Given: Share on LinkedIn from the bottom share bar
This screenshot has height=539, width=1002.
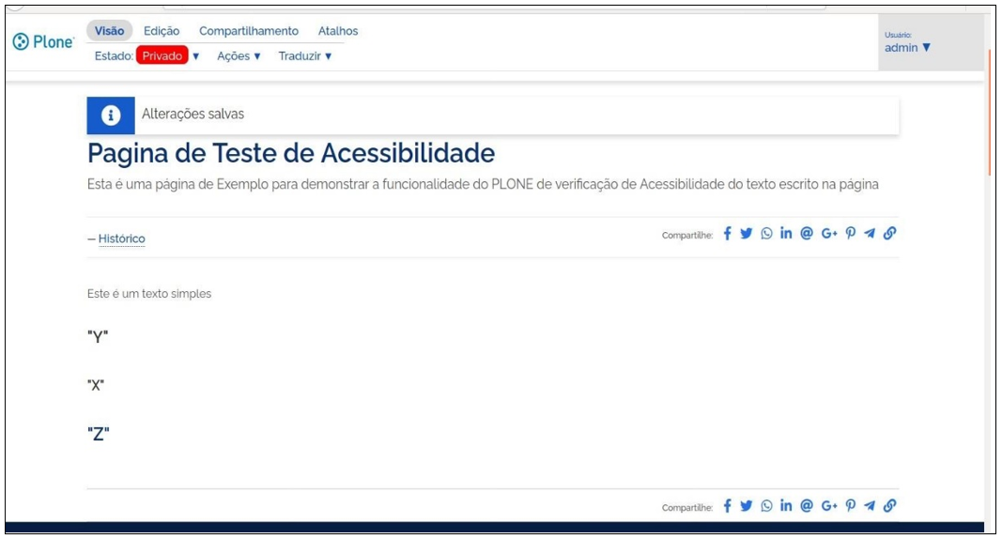Looking at the screenshot, I should click(786, 505).
